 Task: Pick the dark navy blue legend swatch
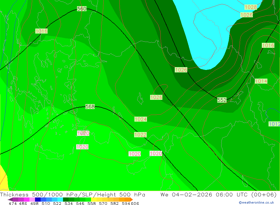pos(38,199)
